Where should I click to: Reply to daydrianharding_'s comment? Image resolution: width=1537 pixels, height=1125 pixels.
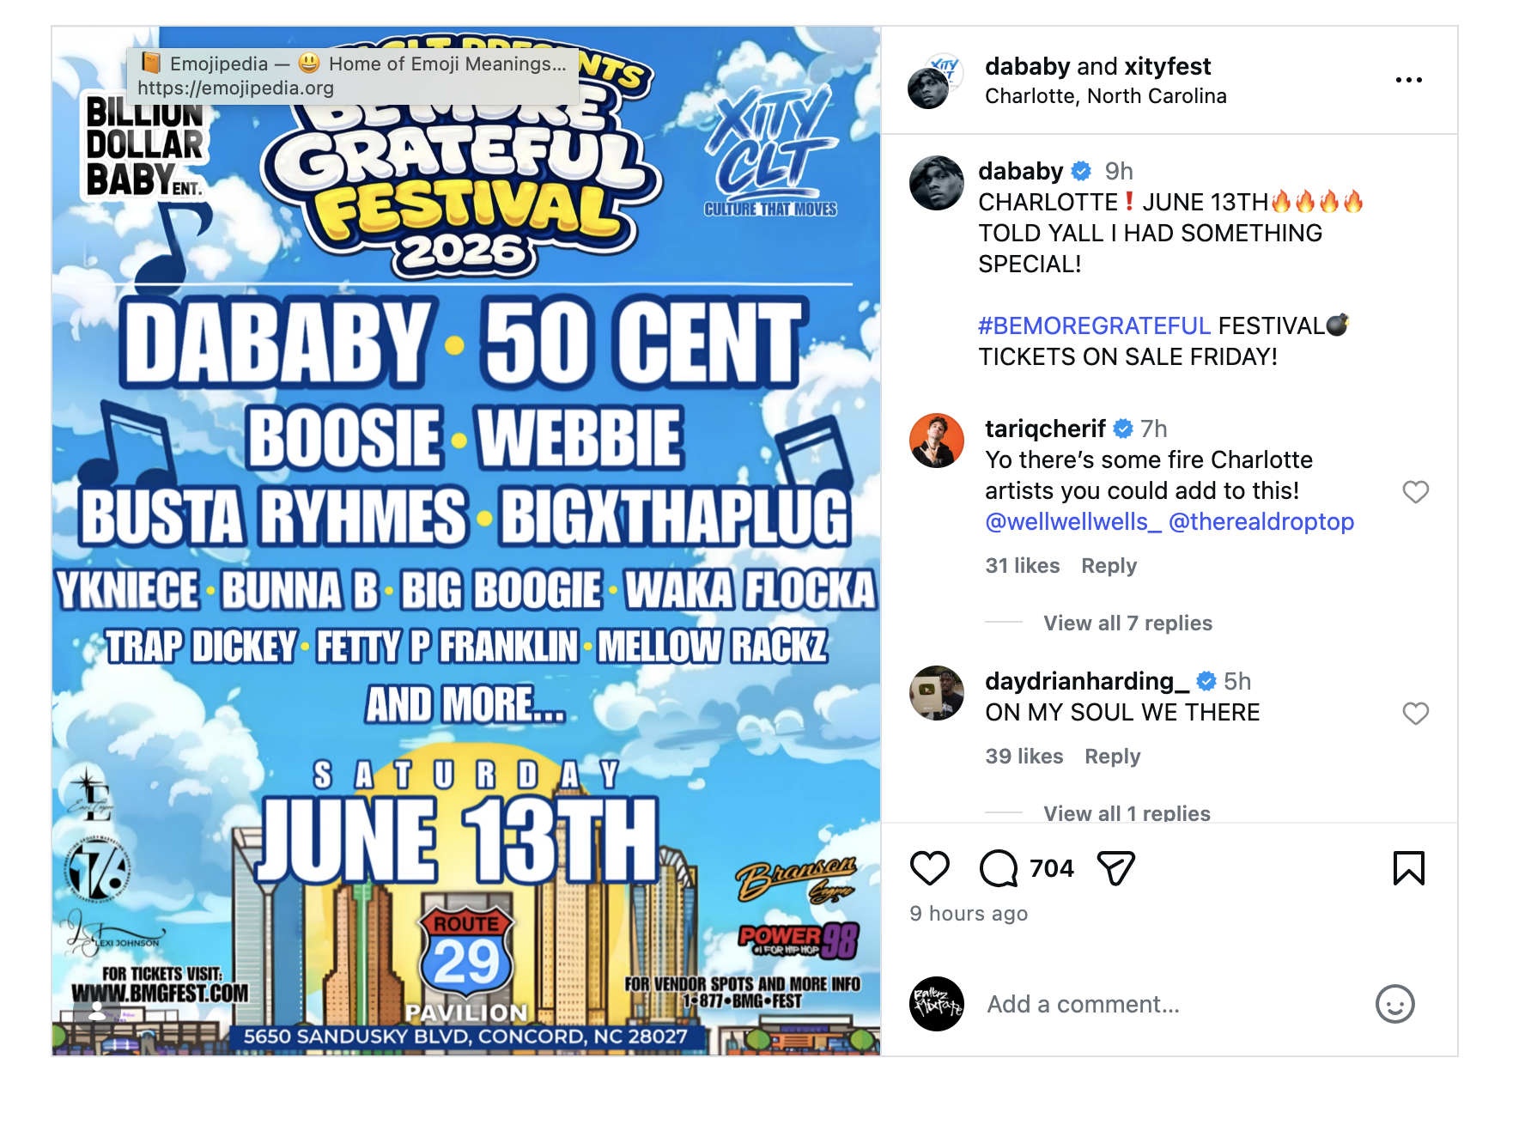coord(1112,757)
